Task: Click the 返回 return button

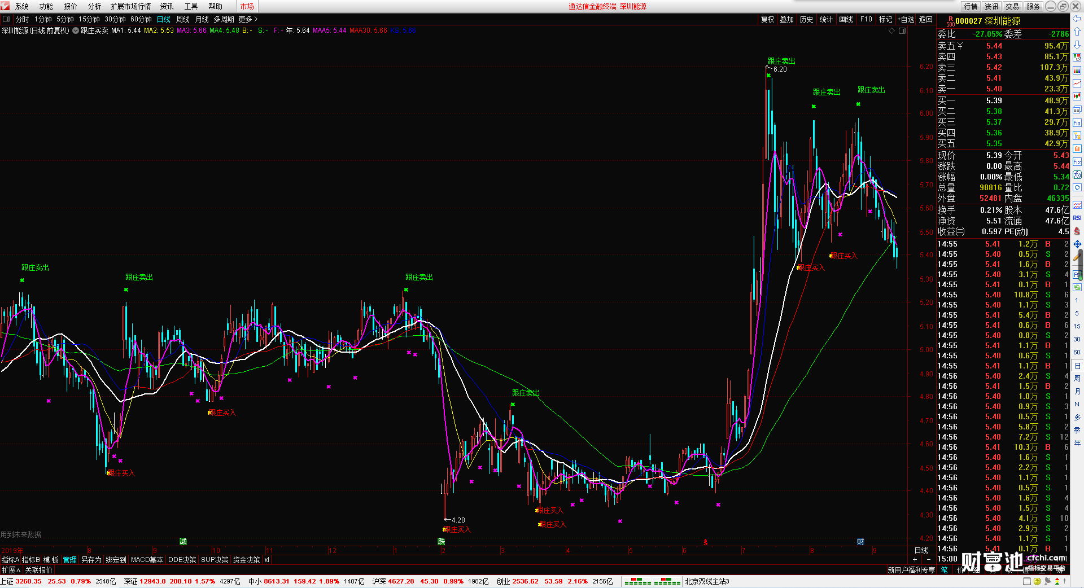Action: coord(926,19)
